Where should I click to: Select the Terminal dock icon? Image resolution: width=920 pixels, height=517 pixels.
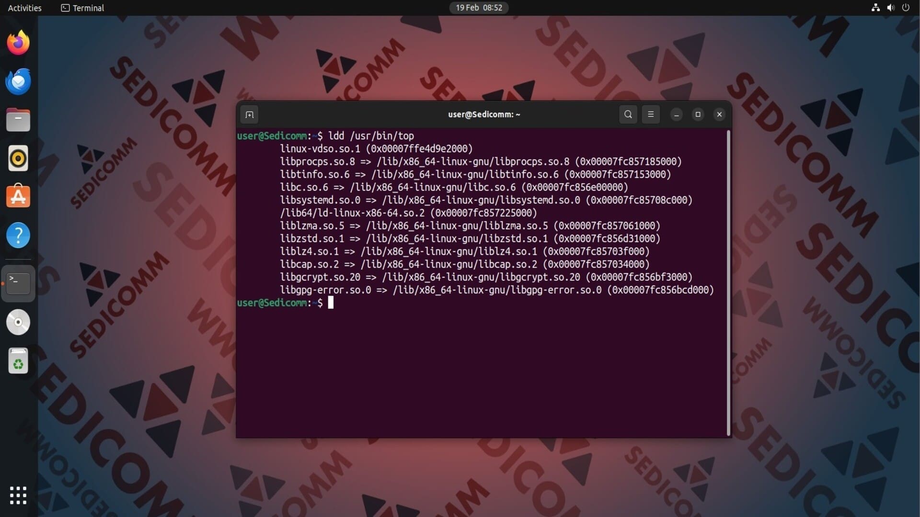(x=18, y=283)
